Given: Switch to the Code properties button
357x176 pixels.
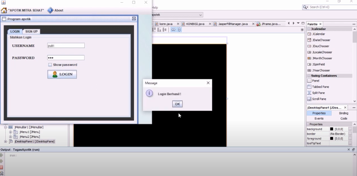Looking at the screenshot, I should (x=344, y=119).
